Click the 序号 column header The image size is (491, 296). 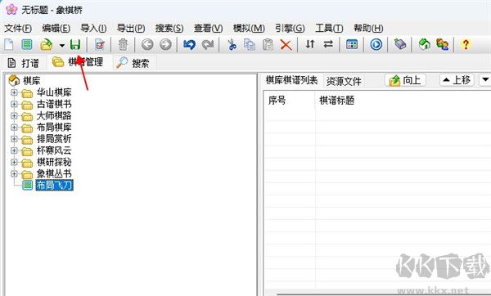tap(277, 101)
